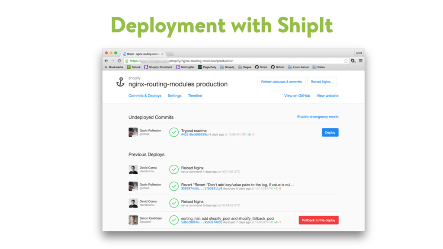Click the scott profile button in Chrome
443x249 pixels.
tap(359, 53)
